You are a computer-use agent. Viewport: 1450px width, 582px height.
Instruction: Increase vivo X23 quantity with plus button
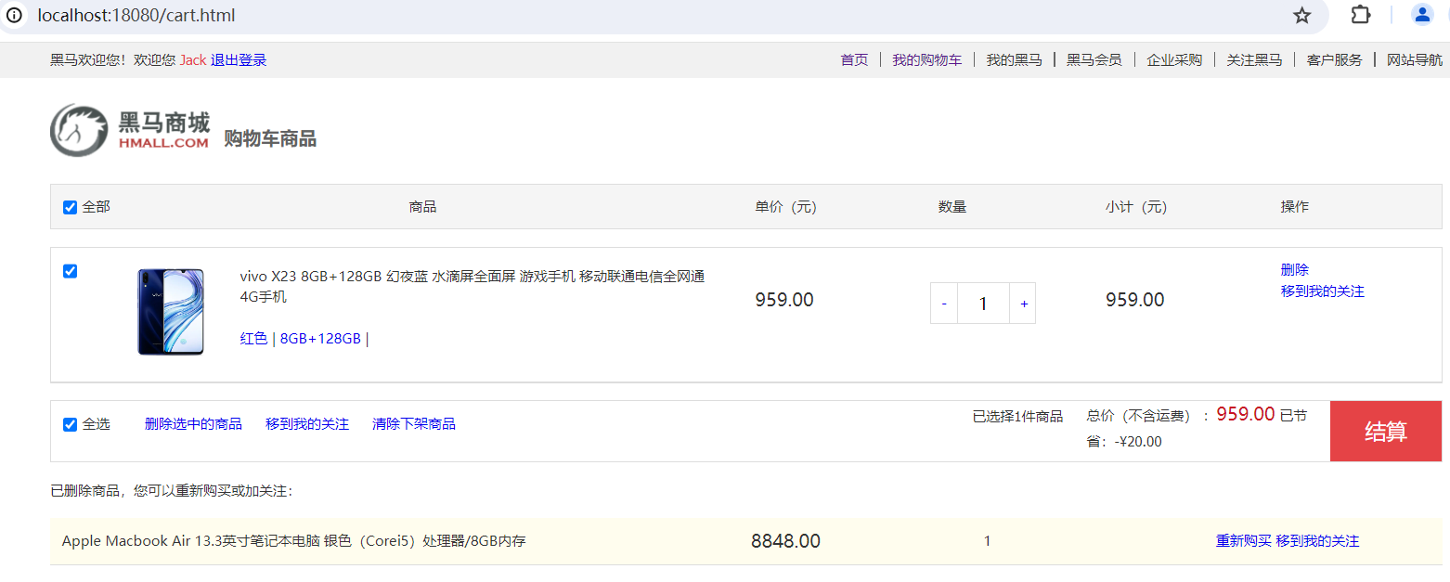pyautogui.click(x=1023, y=304)
